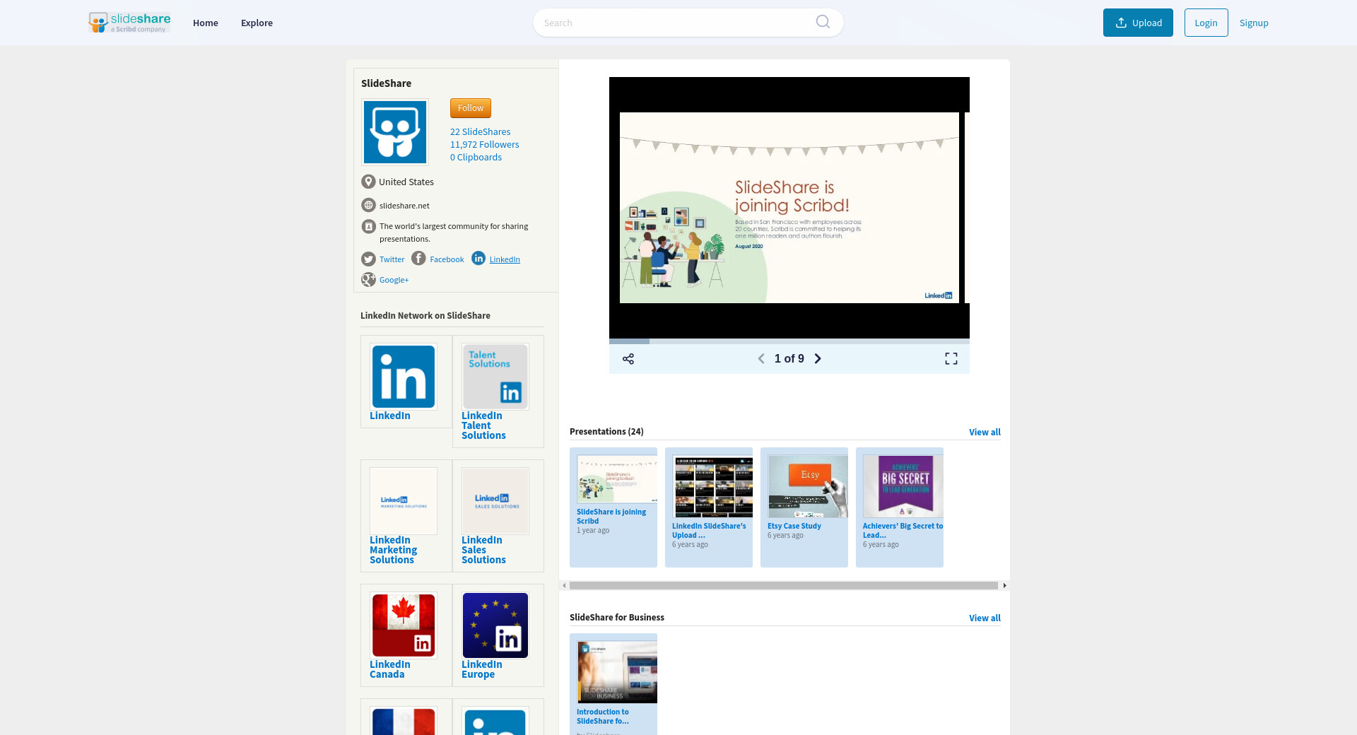
Task: Click the globe website icon
Action: coord(368,205)
